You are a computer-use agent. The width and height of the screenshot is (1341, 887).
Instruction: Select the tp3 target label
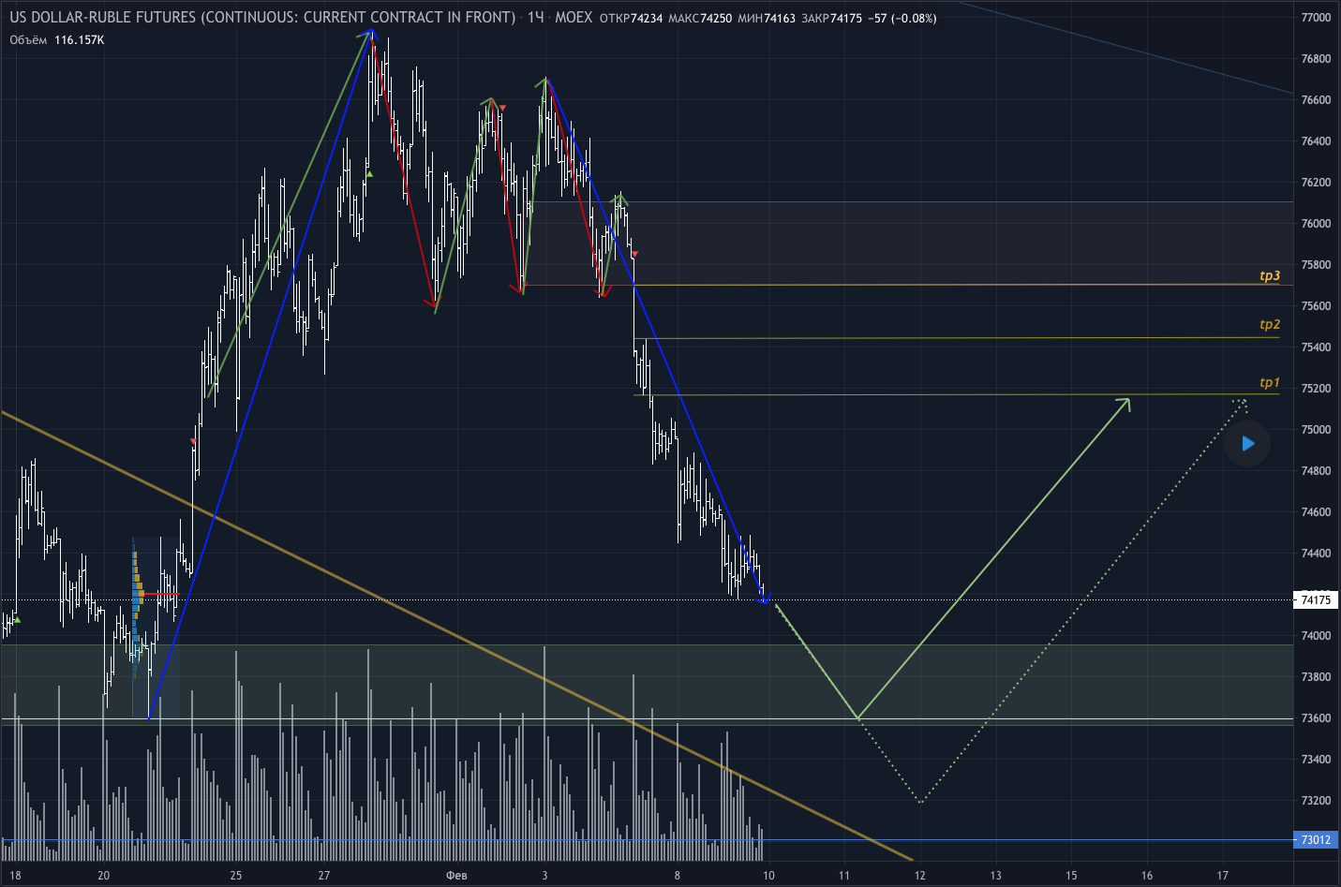coord(1269,276)
